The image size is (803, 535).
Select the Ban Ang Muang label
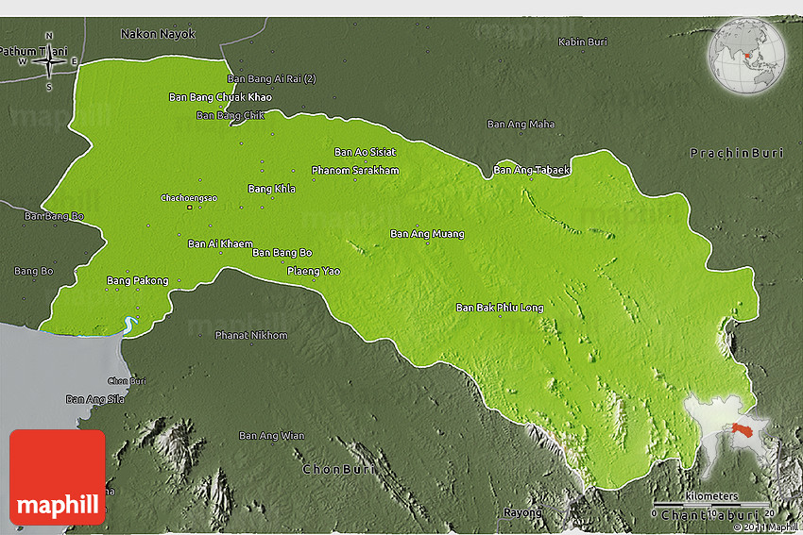tap(427, 234)
